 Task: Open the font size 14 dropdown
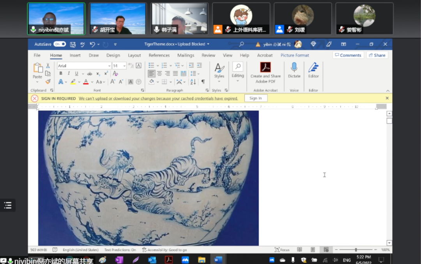[124, 66]
